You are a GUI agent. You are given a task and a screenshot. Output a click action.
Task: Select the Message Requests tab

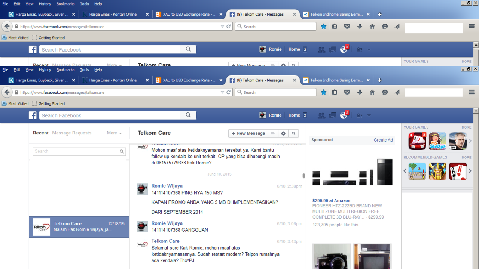pos(71,133)
